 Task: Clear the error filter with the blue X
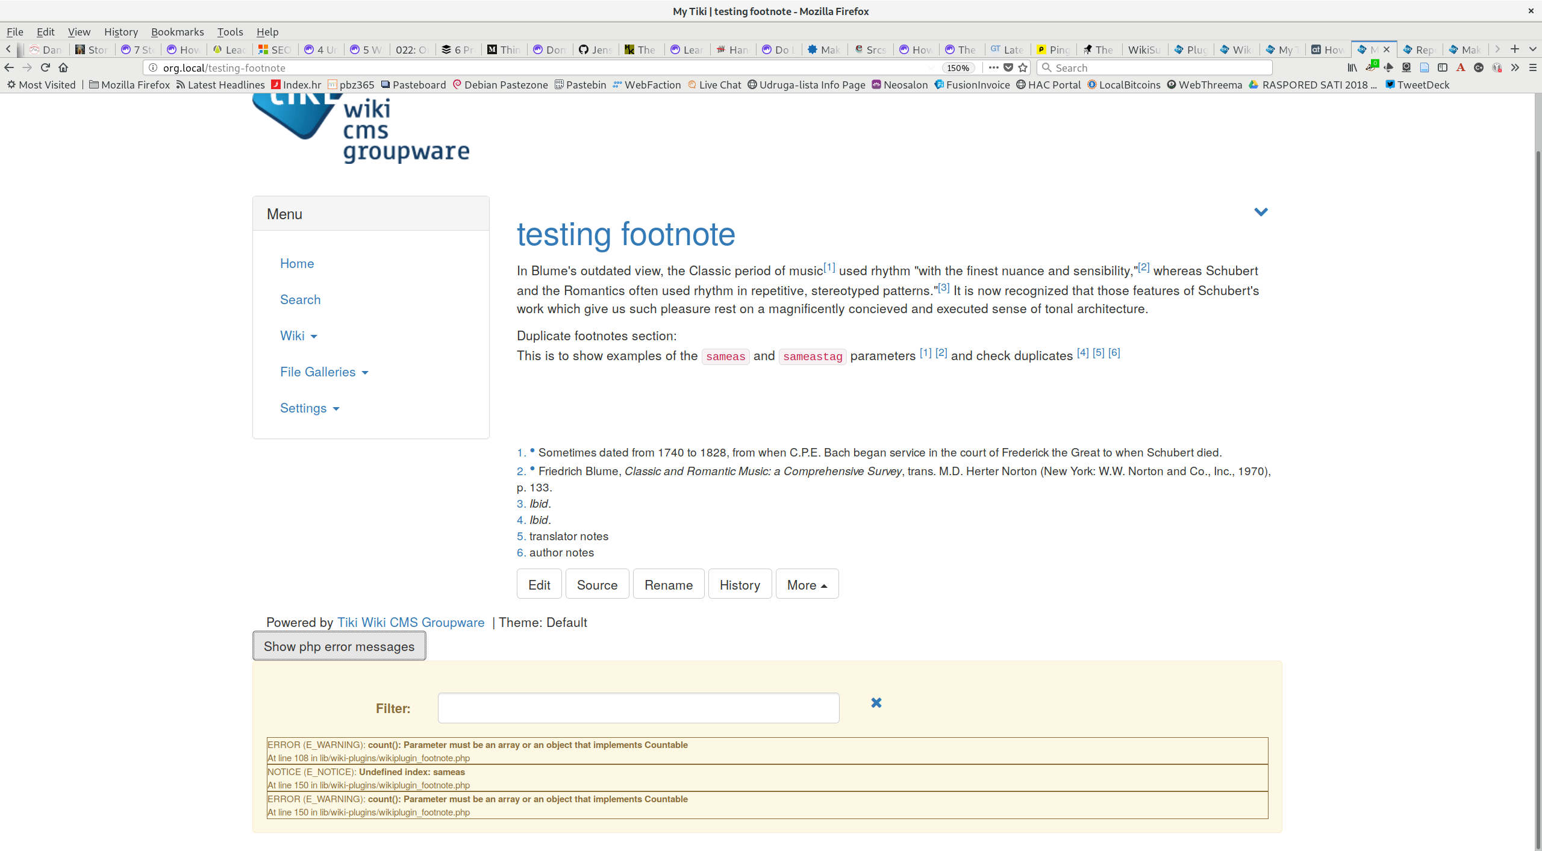[x=876, y=703]
